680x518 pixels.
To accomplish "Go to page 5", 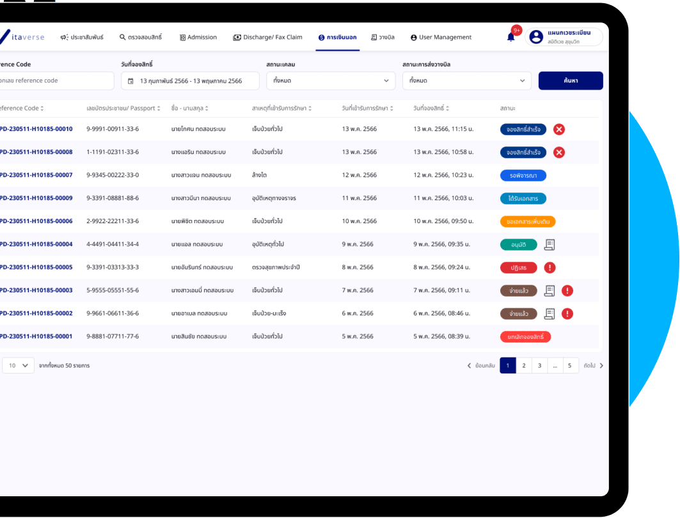I will tap(570, 365).
